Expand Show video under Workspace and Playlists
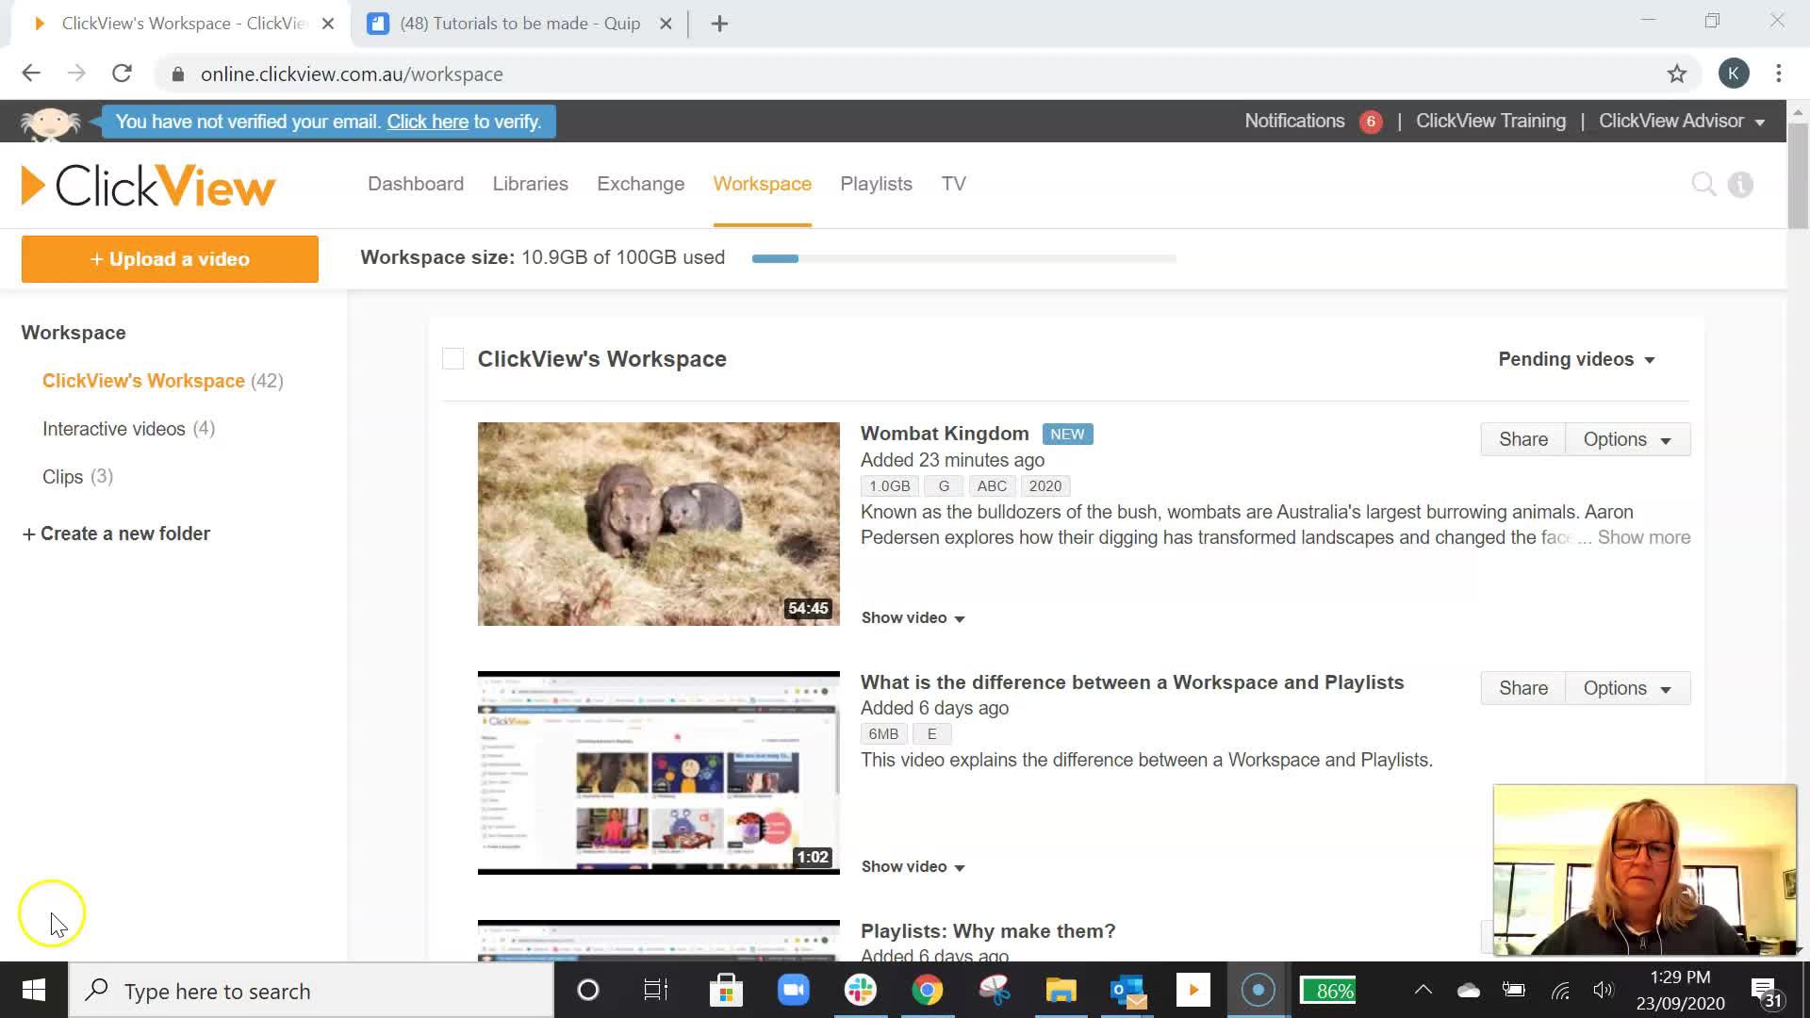 [913, 866]
